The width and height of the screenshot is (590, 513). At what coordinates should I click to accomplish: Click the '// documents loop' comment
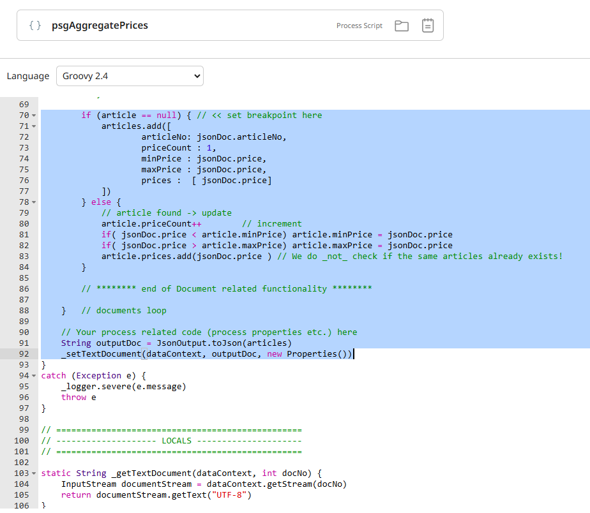coord(124,311)
